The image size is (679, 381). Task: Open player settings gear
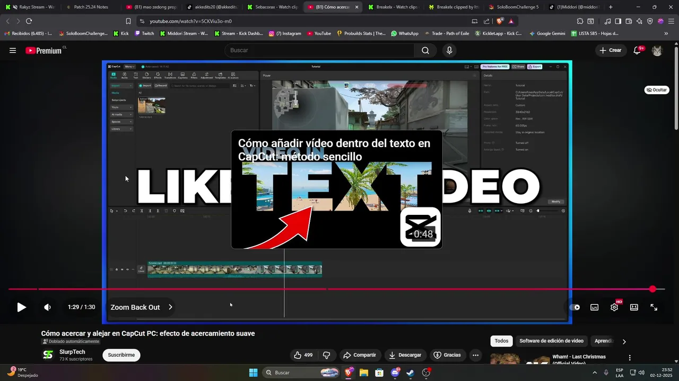coord(614,307)
